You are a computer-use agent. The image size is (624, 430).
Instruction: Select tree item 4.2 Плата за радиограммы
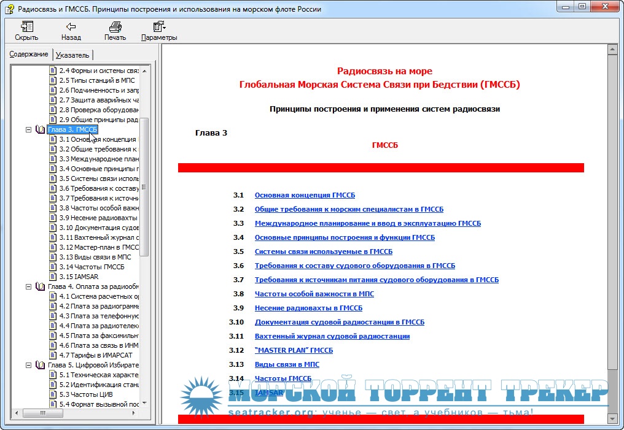click(99, 306)
